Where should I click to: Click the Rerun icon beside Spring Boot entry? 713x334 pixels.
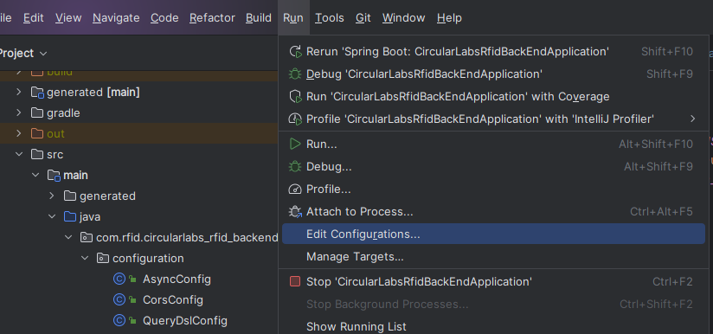point(296,52)
